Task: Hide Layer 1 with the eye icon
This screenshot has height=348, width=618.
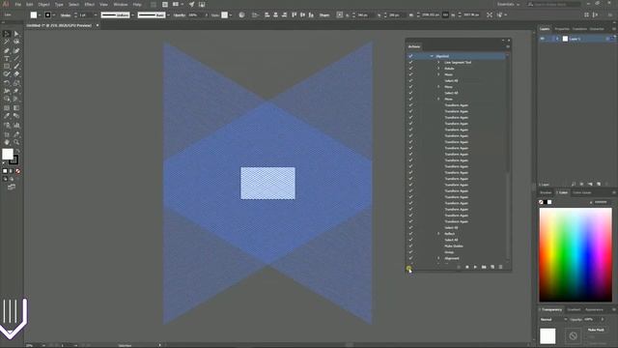Action: tap(543, 39)
